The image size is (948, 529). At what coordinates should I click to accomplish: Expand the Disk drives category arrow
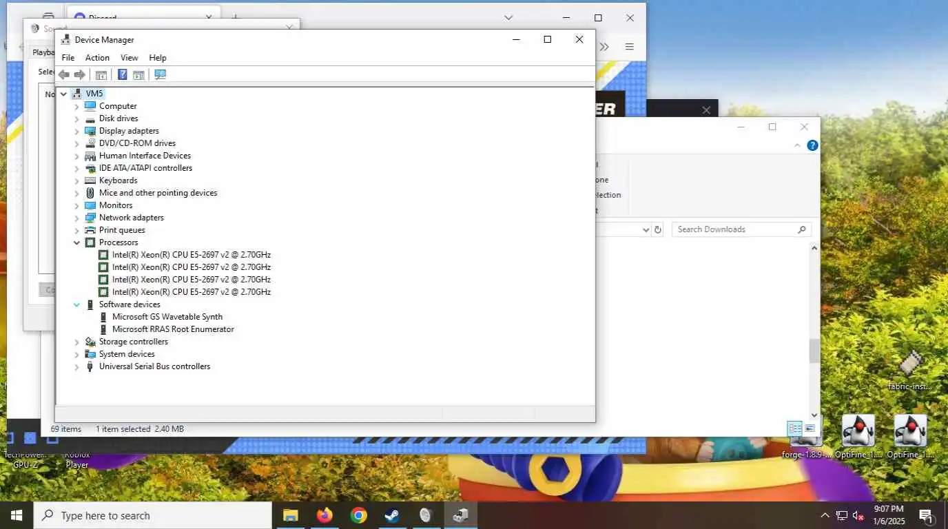pyautogui.click(x=77, y=118)
